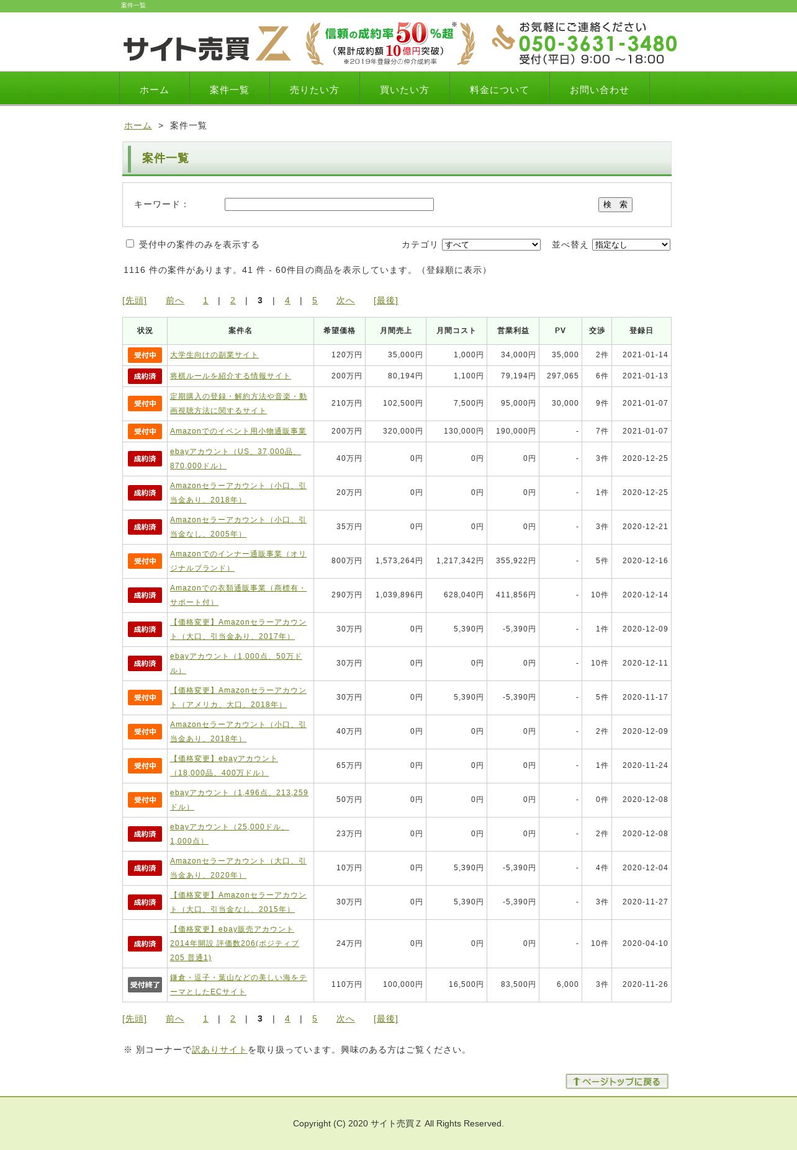
Task: Click 成約済 badge for 将棋ルール site row
Action: pyautogui.click(x=145, y=376)
